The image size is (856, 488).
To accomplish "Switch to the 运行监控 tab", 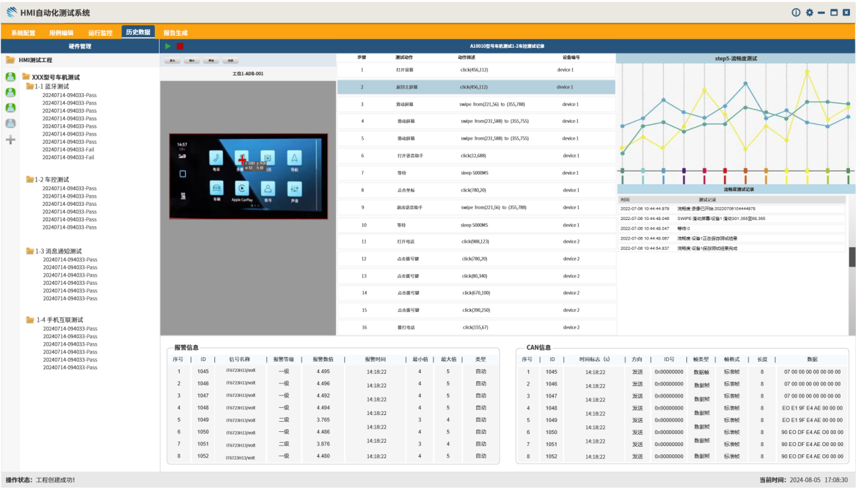I will click(100, 32).
